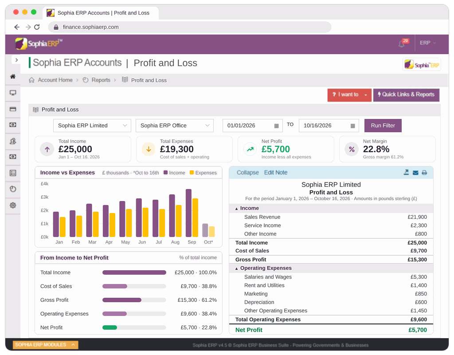Open the ERP user dropdown in header
This screenshot has height=355, width=454.
click(x=428, y=43)
